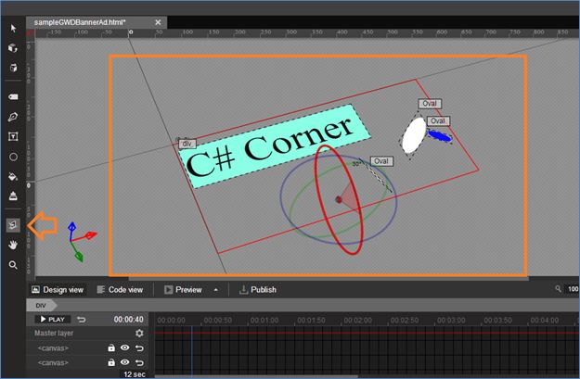Click the PLAY button in timeline
580x379 pixels.
click(53, 319)
